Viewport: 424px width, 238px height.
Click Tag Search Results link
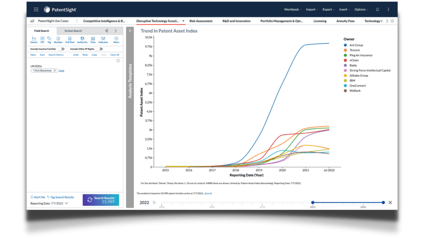60,197
